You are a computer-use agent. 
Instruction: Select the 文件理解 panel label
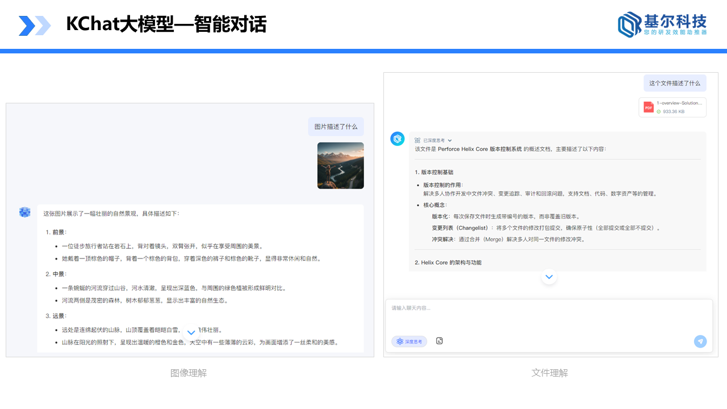click(x=549, y=373)
